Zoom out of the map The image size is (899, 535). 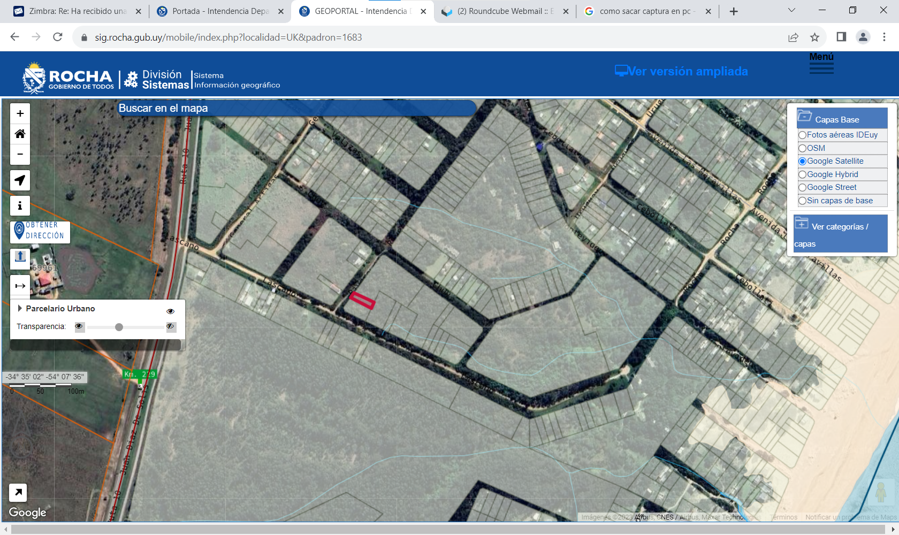point(20,155)
